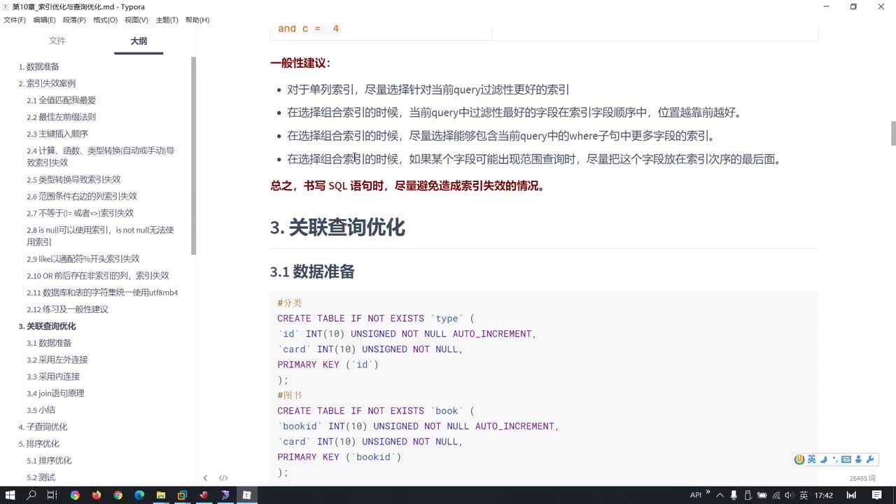Toggle IME punctuation mode icon
The width and height of the screenshot is (896, 504).
click(x=834, y=459)
